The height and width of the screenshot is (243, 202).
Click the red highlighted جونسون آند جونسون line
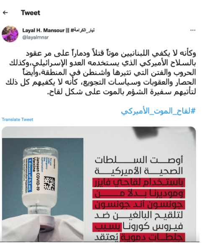coord(139,205)
